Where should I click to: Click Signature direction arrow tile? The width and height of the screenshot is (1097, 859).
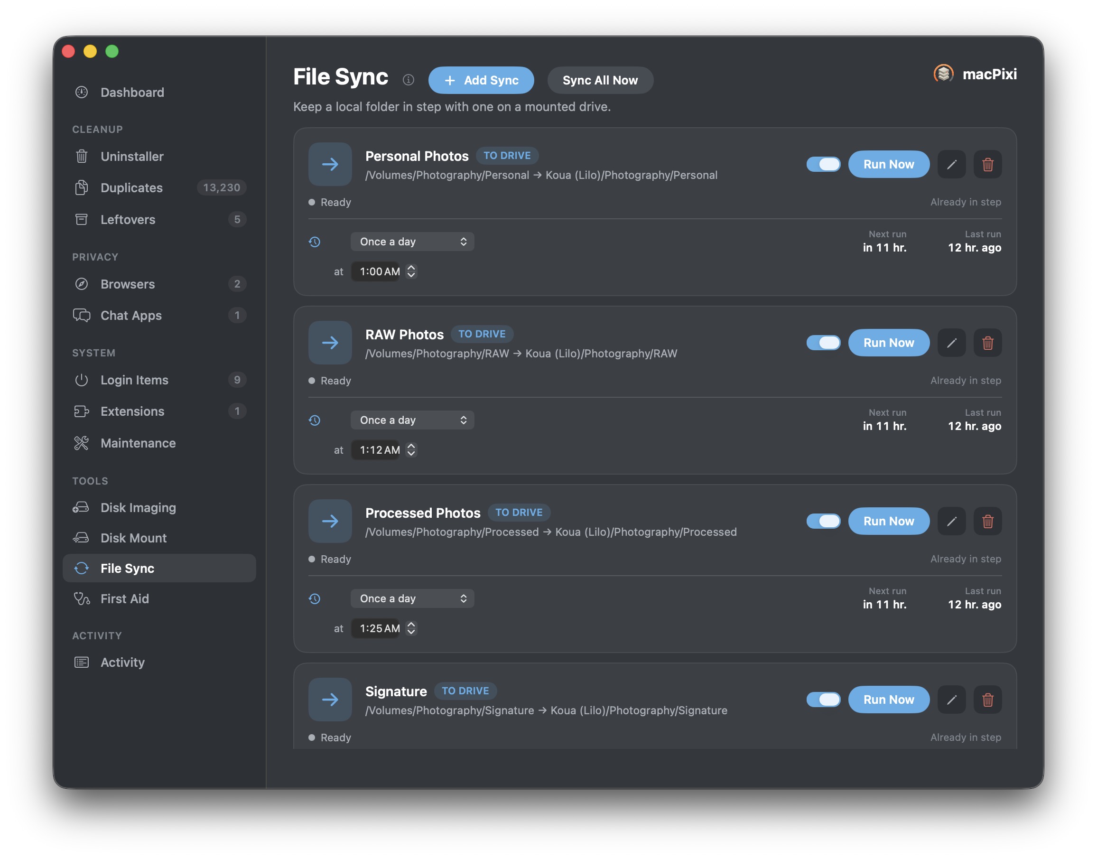[330, 700]
